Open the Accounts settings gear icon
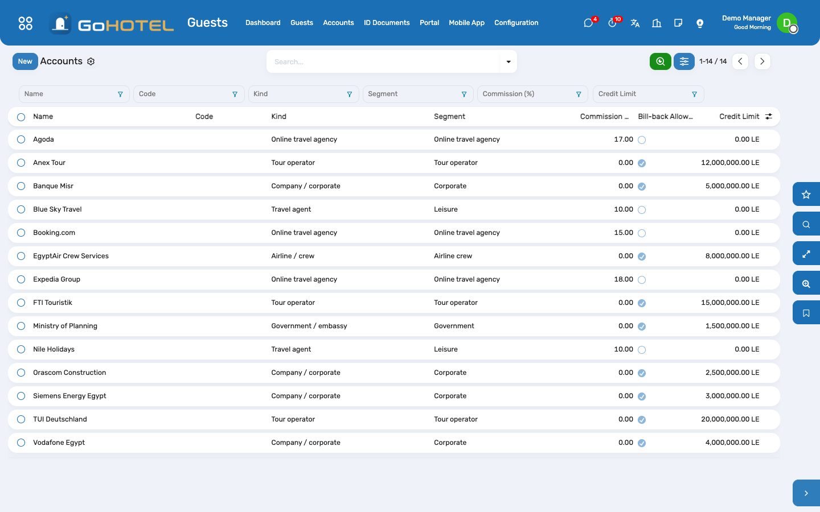820x512 pixels. point(91,61)
